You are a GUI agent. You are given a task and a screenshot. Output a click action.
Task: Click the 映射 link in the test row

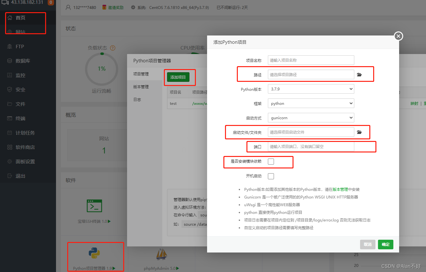pyautogui.click(x=414, y=104)
